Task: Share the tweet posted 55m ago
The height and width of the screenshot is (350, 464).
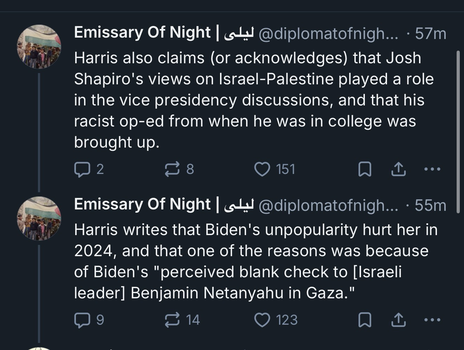Action: 399,320
